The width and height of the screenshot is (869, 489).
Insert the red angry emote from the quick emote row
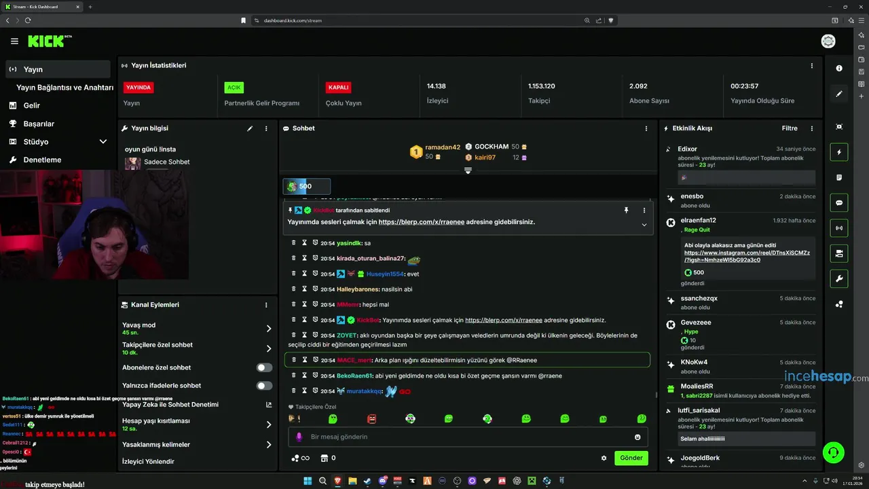371,419
